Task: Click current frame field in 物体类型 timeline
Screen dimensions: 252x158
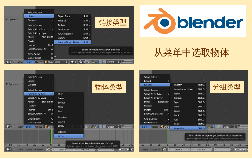Action: [106, 150]
